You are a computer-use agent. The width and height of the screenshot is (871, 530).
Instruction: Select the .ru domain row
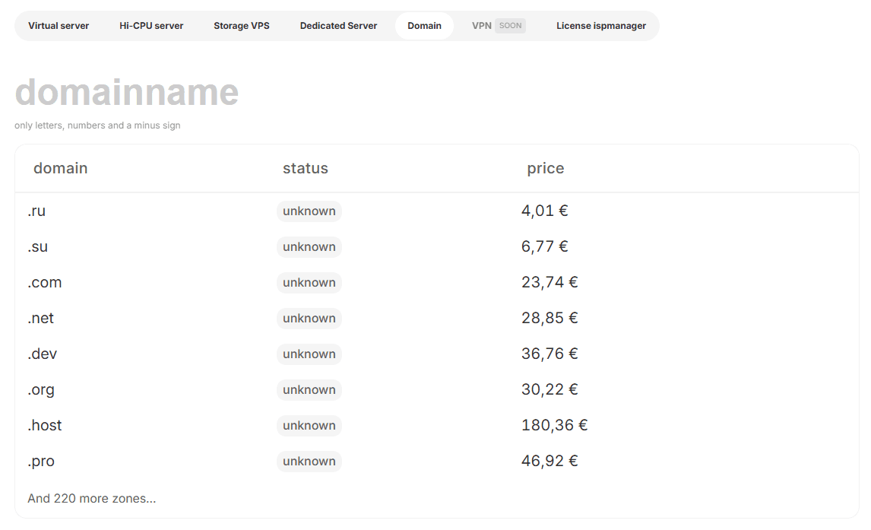tap(36, 211)
